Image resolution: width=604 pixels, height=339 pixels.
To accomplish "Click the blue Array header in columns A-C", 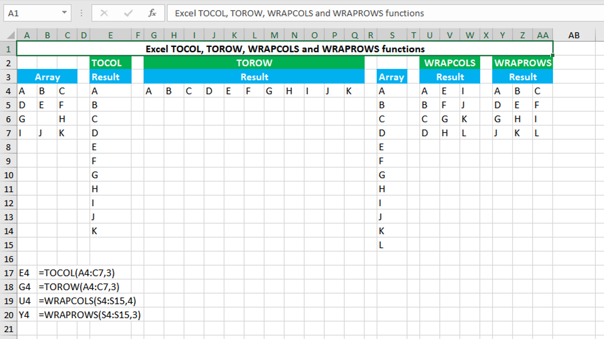I will point(47,77).
